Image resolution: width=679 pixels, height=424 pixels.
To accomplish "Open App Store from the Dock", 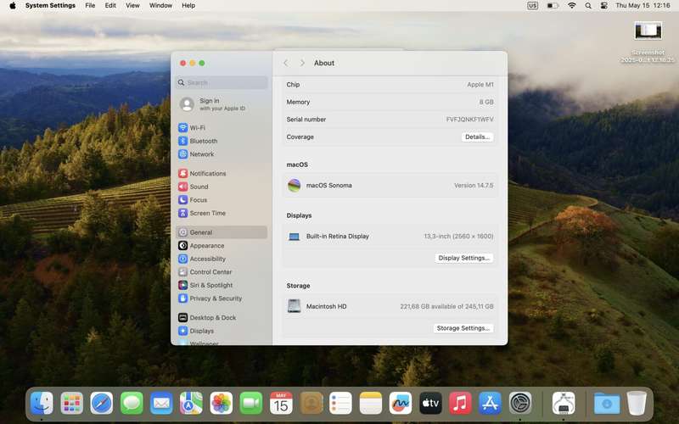I will pos(491,404).
